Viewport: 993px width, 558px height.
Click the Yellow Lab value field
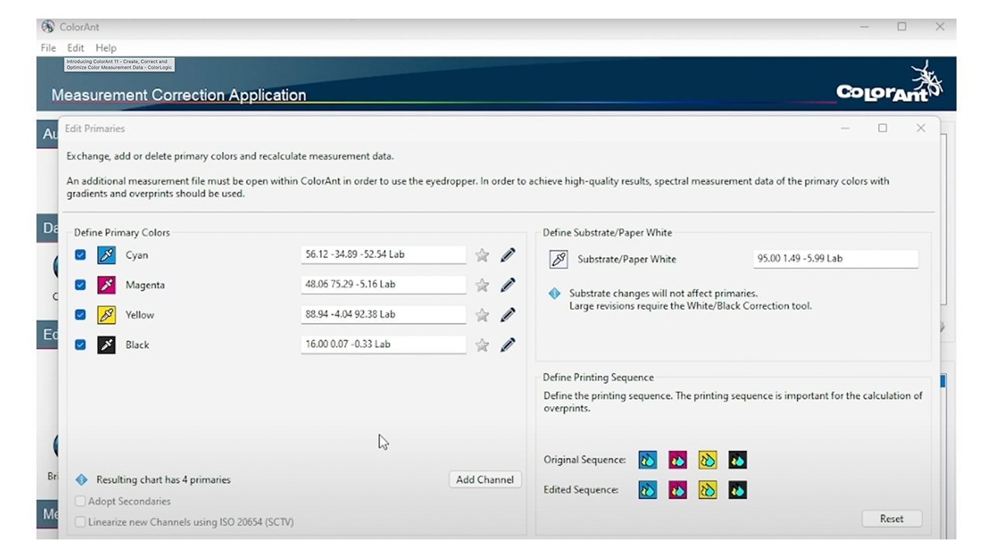383,315
